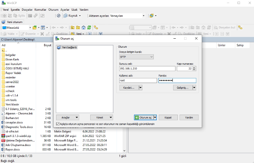Click the Parola password field

(177, 80)
